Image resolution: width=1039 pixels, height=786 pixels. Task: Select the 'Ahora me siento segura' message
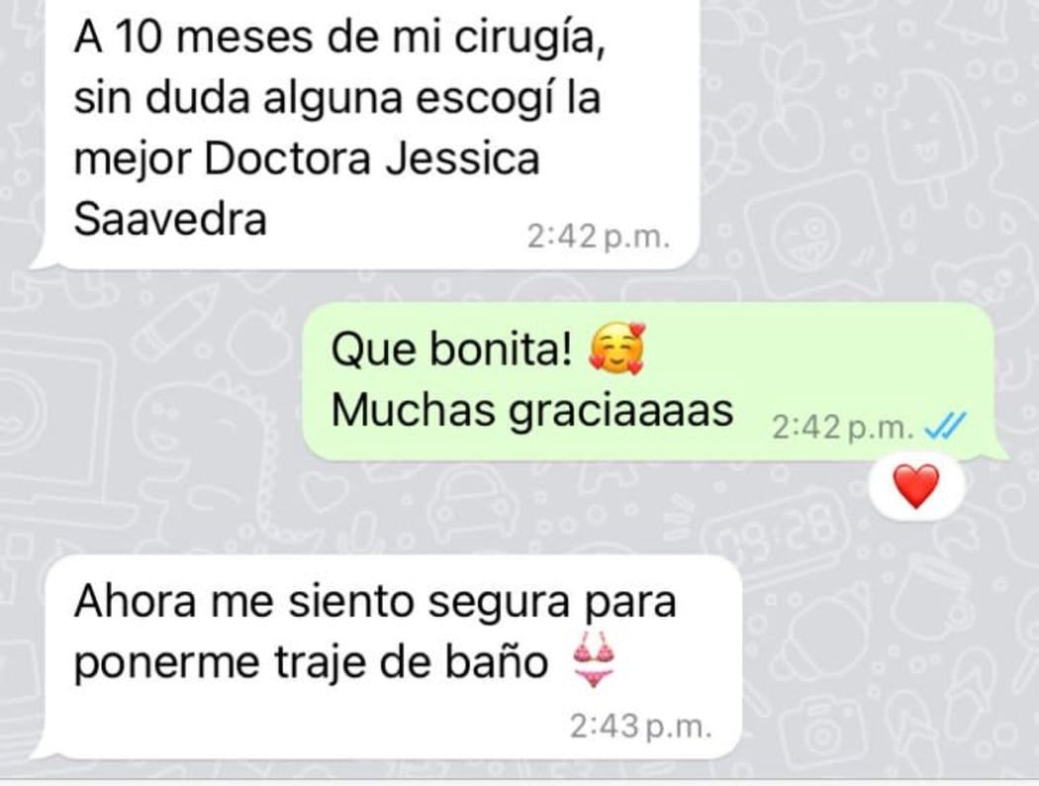[x=387, y=657]
